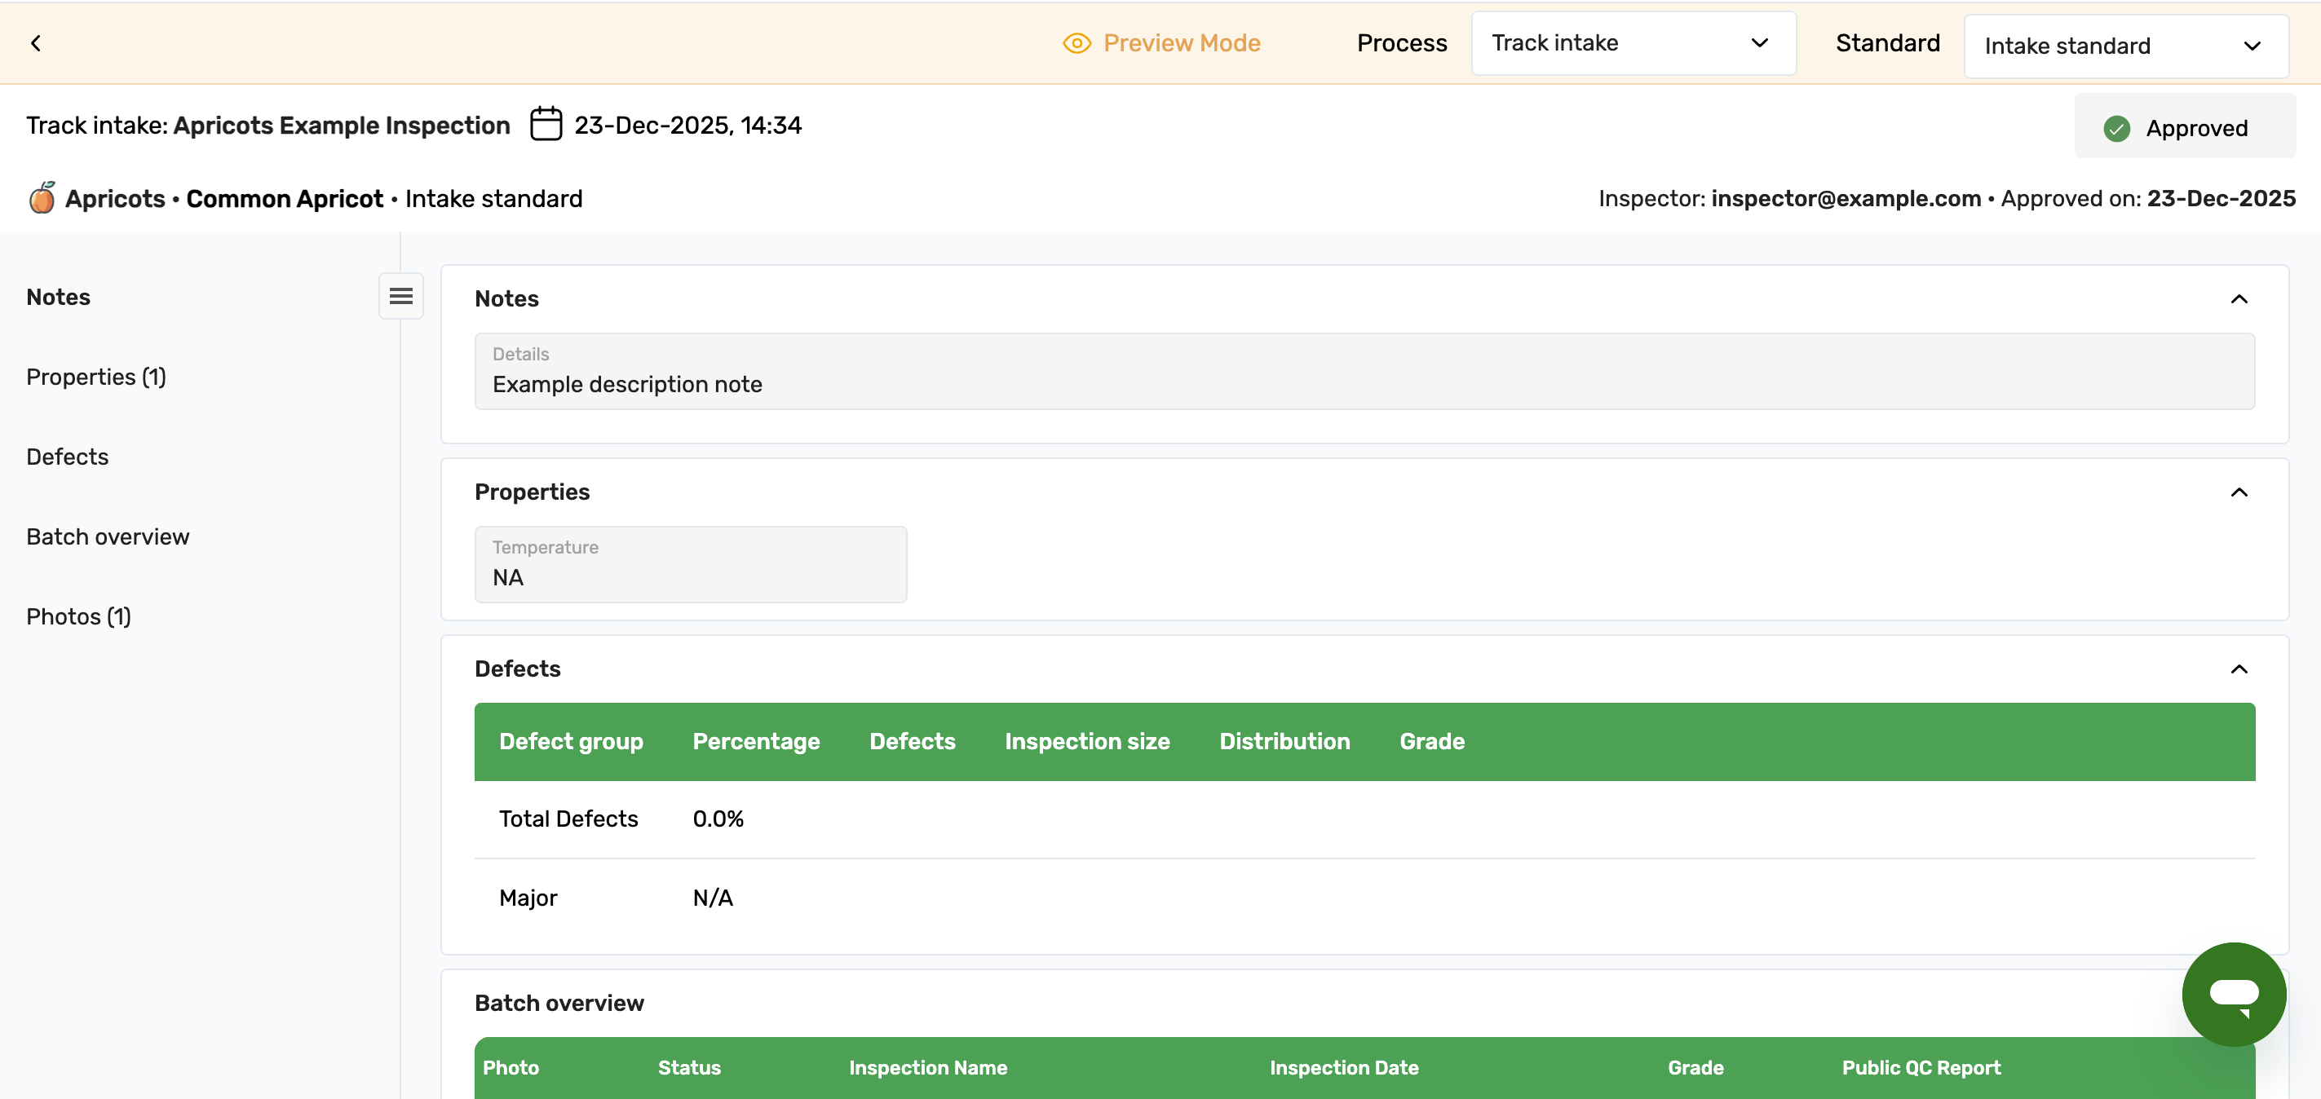Toggle the sidebar hamburger menu icon
The width and height of the screenshot is (2321, 1099).
pos(400,297)
